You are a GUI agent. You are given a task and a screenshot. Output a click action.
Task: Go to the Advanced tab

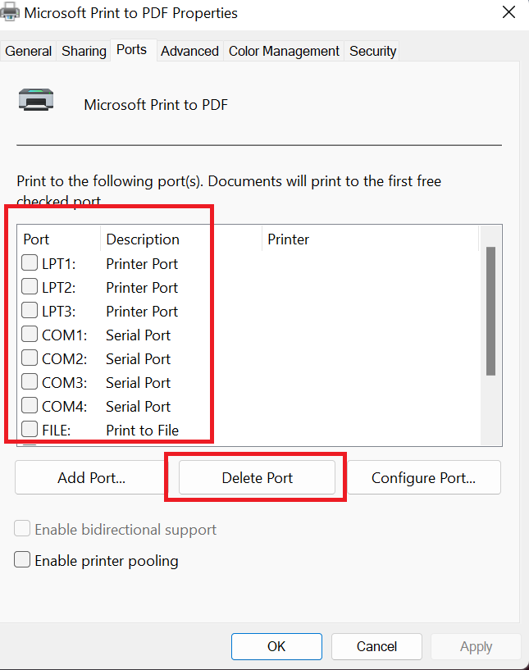pyautogui.click(x=189, y=51)
